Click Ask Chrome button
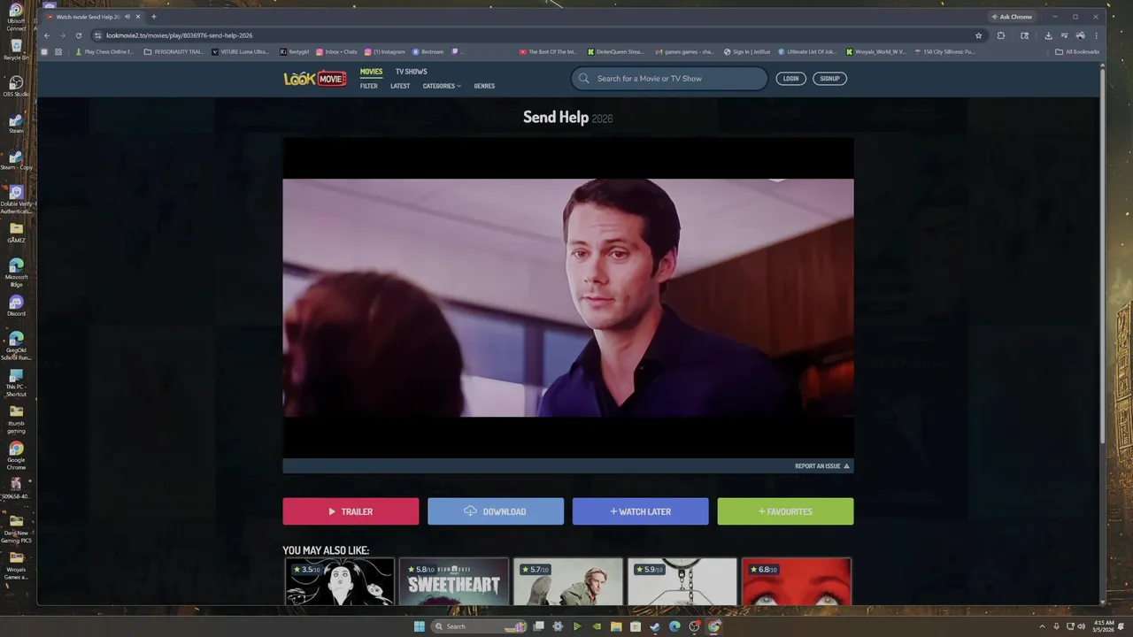Viewport: 1133px width, 637px height. point(1012,17)
